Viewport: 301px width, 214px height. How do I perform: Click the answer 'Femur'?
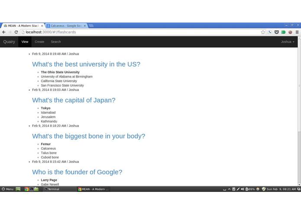[45, 144]
